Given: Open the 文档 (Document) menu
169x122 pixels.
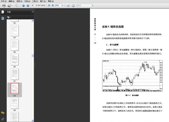Looking at the screenshot, I should (x=27, y=1).
